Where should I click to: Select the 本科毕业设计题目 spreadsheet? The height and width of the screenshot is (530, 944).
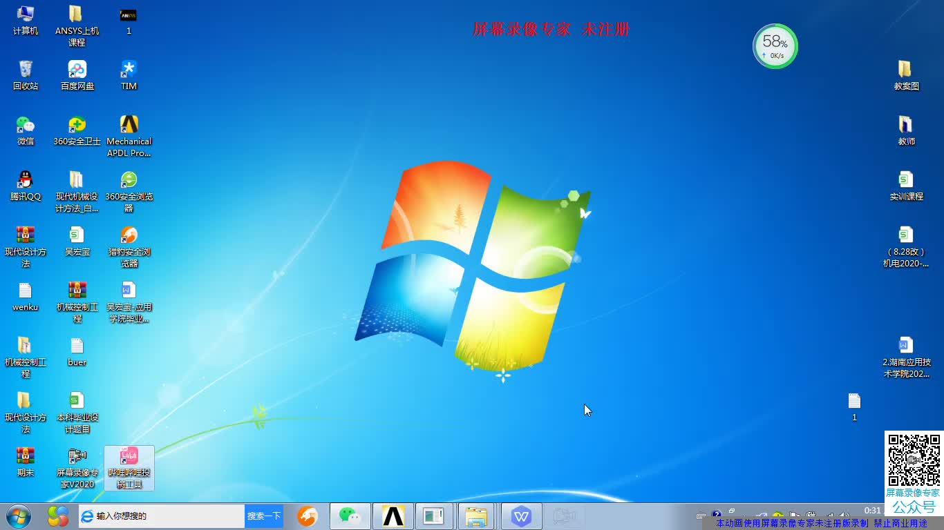pos(77,412)
